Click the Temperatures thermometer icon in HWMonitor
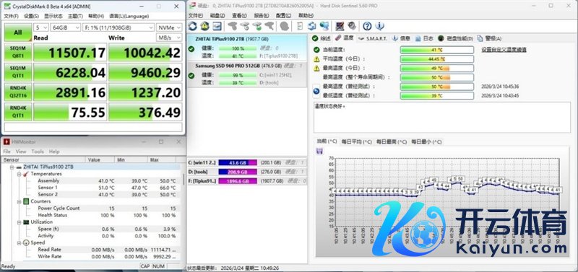Image resolution: width=578 pixels, height=272 pixels. pos(26,174)
